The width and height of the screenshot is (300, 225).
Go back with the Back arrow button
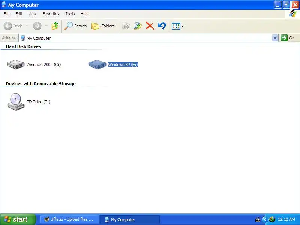[x=13, y=26]
